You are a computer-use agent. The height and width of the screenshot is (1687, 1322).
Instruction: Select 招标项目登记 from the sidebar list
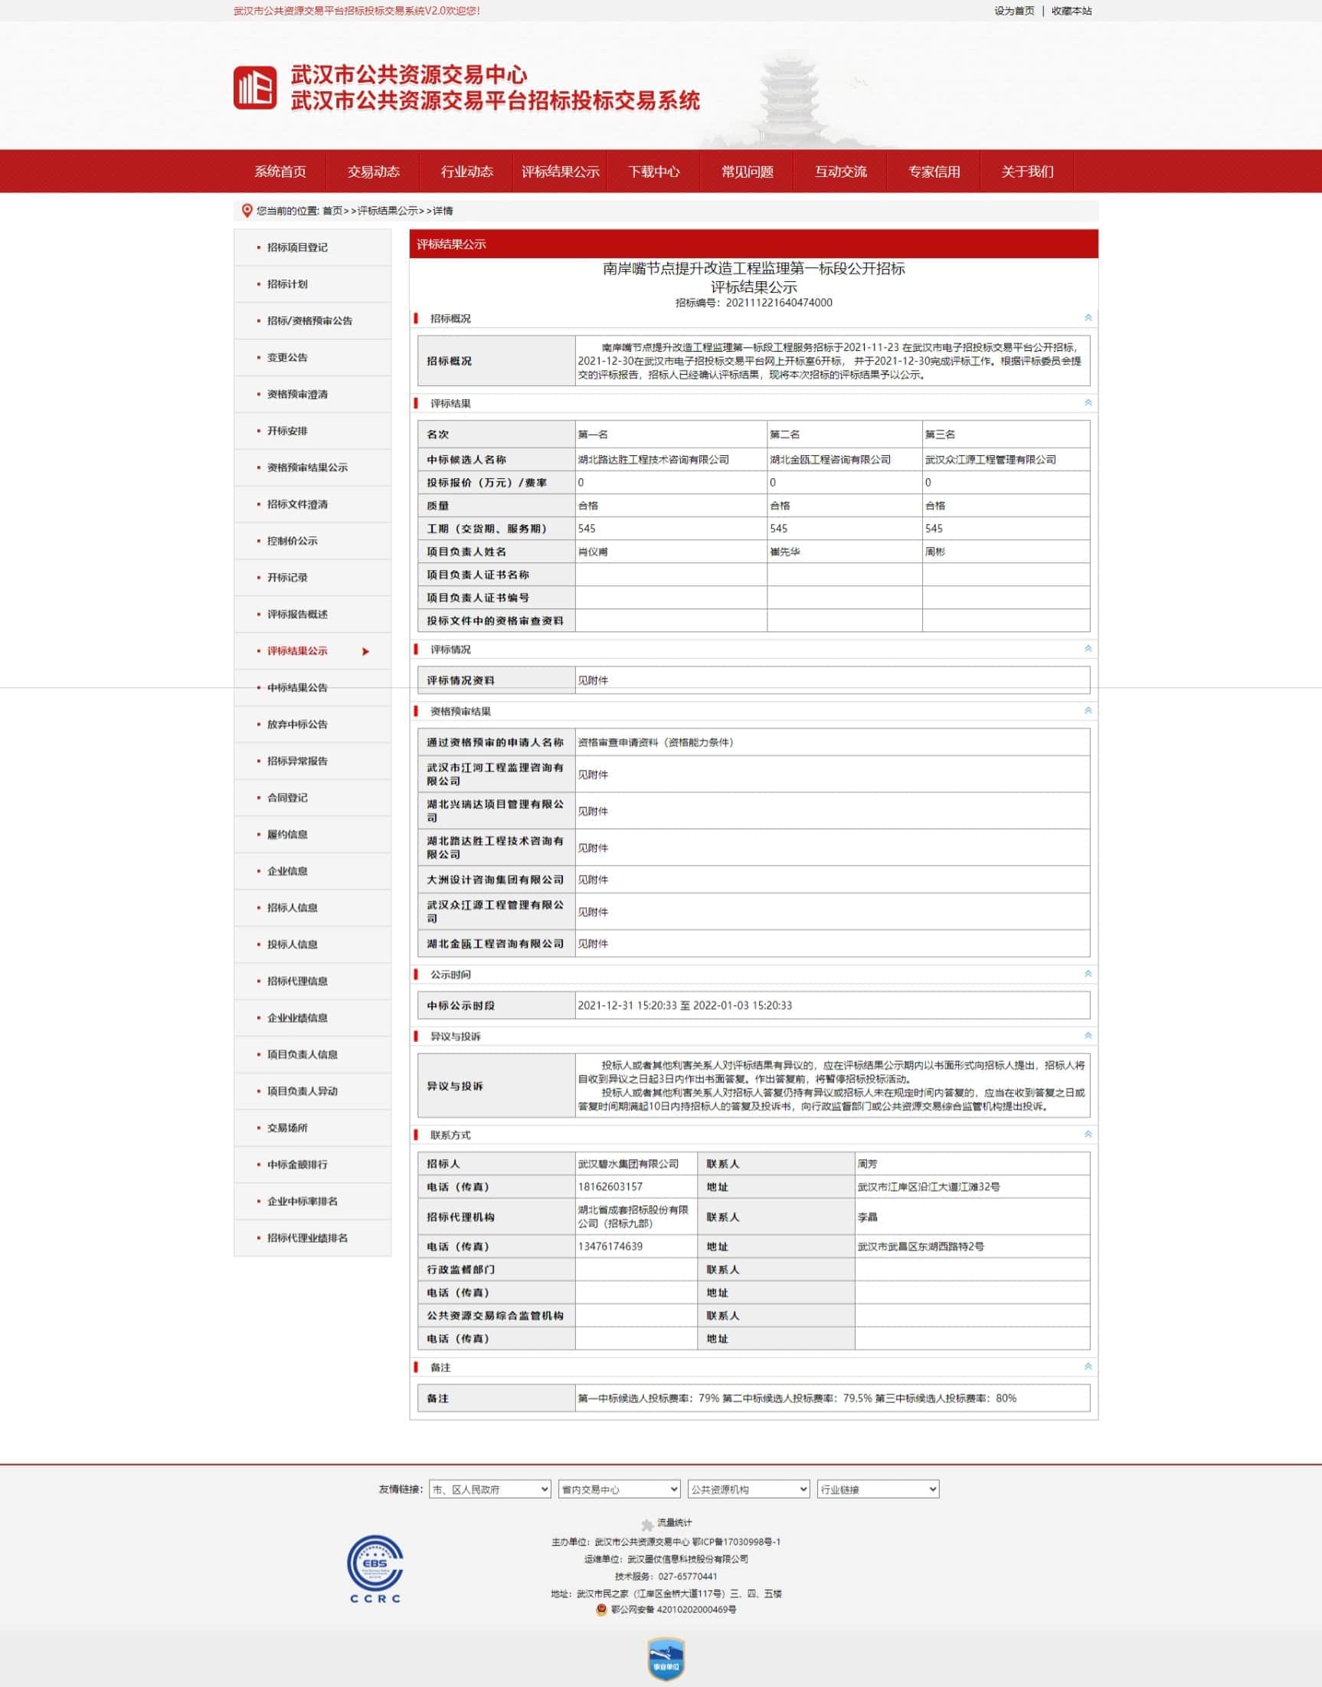[297, 247]
